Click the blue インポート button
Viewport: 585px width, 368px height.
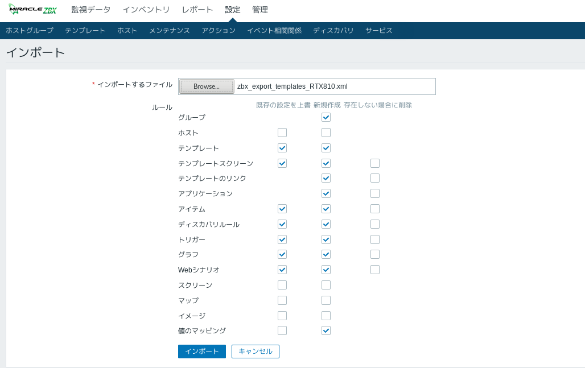tap(201, 352)
